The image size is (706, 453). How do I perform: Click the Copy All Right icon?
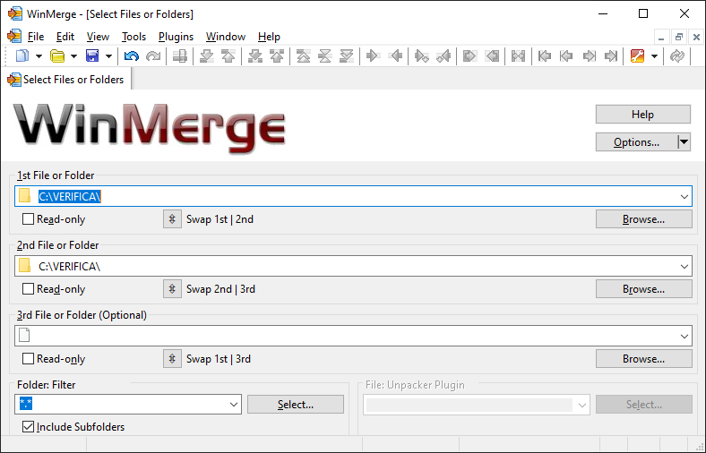click(x=469, y=56)
